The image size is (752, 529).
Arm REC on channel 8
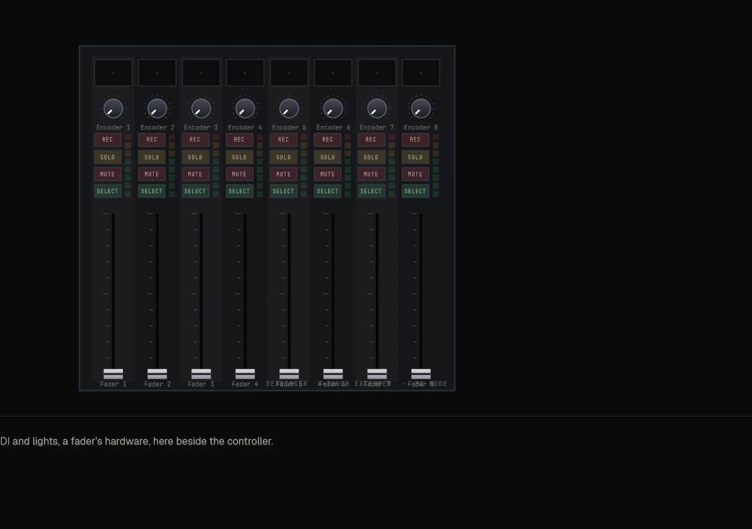tap(415, 139)
